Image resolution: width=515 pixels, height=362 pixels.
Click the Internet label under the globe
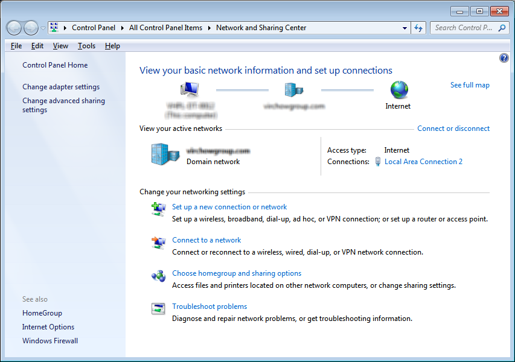[398, 106]
